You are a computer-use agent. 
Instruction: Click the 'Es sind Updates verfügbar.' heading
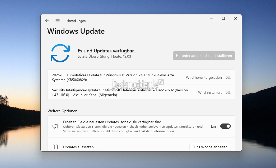106,51
